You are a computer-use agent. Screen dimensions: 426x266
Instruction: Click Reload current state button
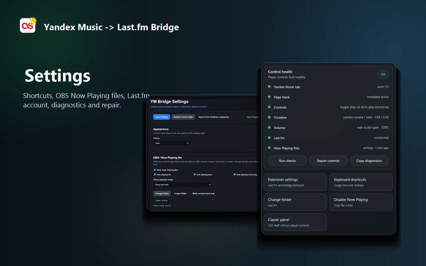click(x=183, y=117)
